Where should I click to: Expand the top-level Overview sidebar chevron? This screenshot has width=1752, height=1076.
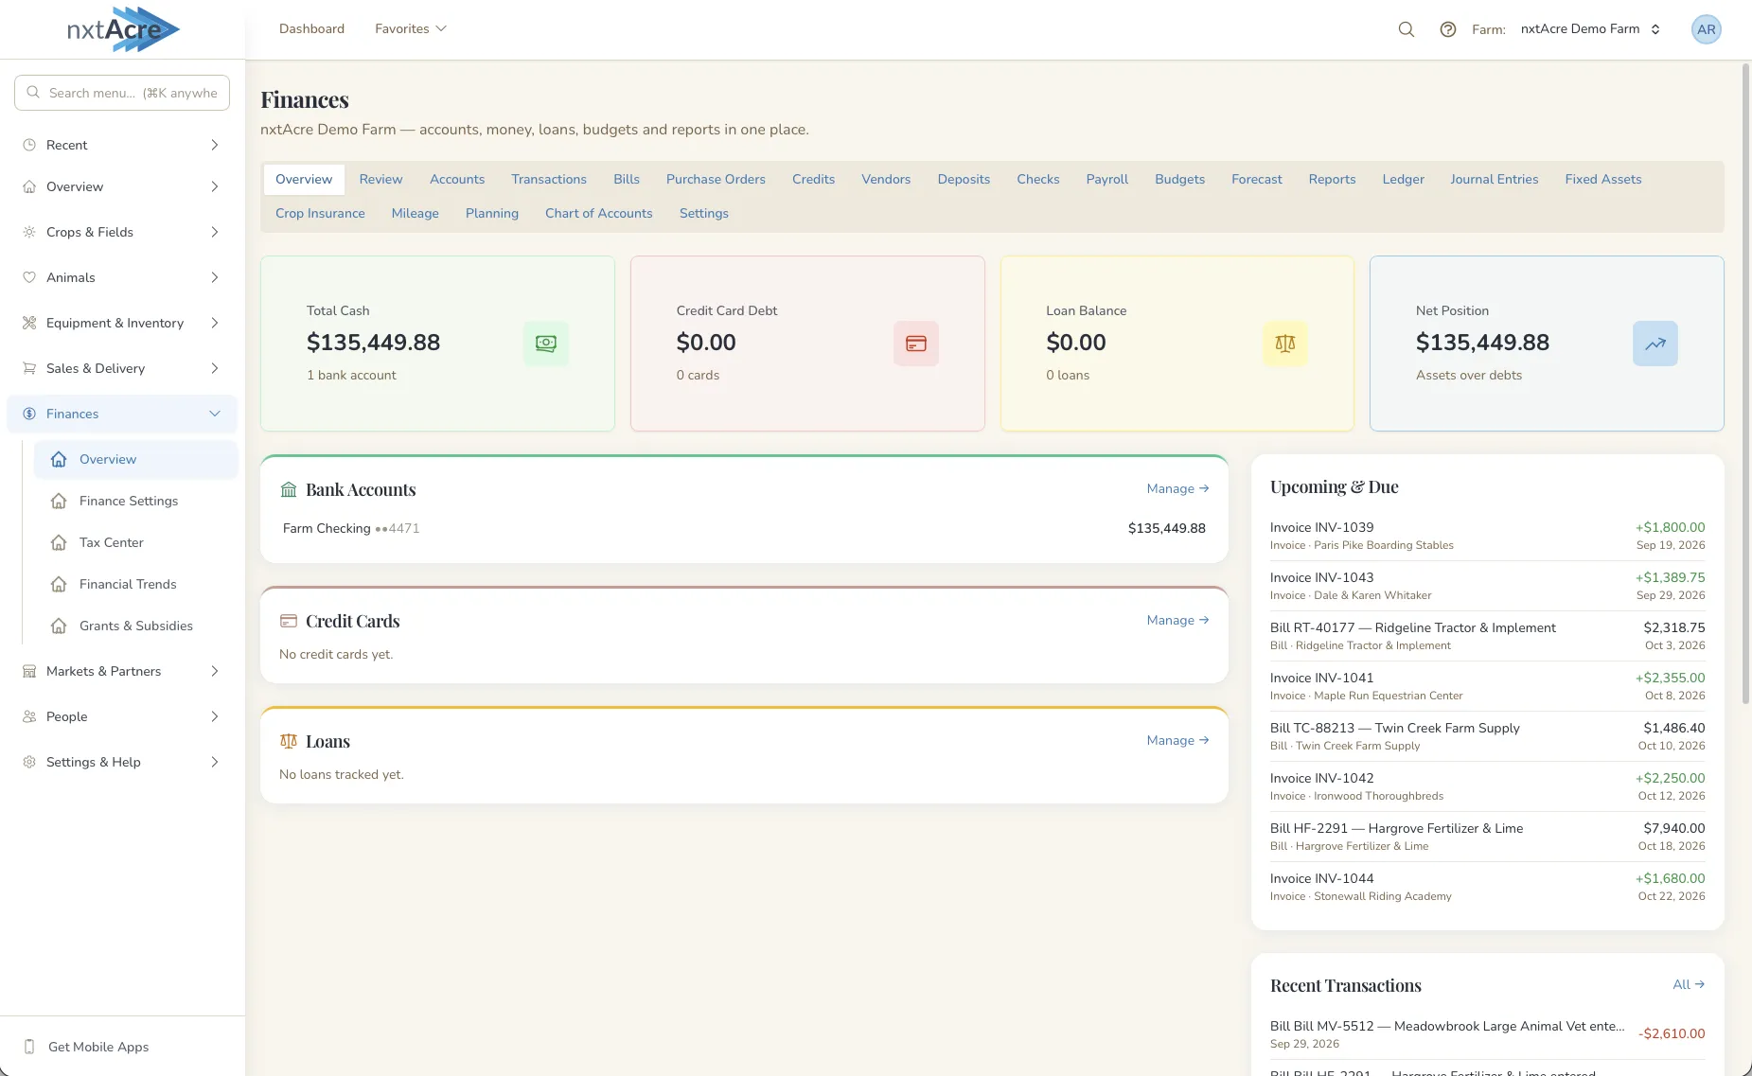[215, 186]
